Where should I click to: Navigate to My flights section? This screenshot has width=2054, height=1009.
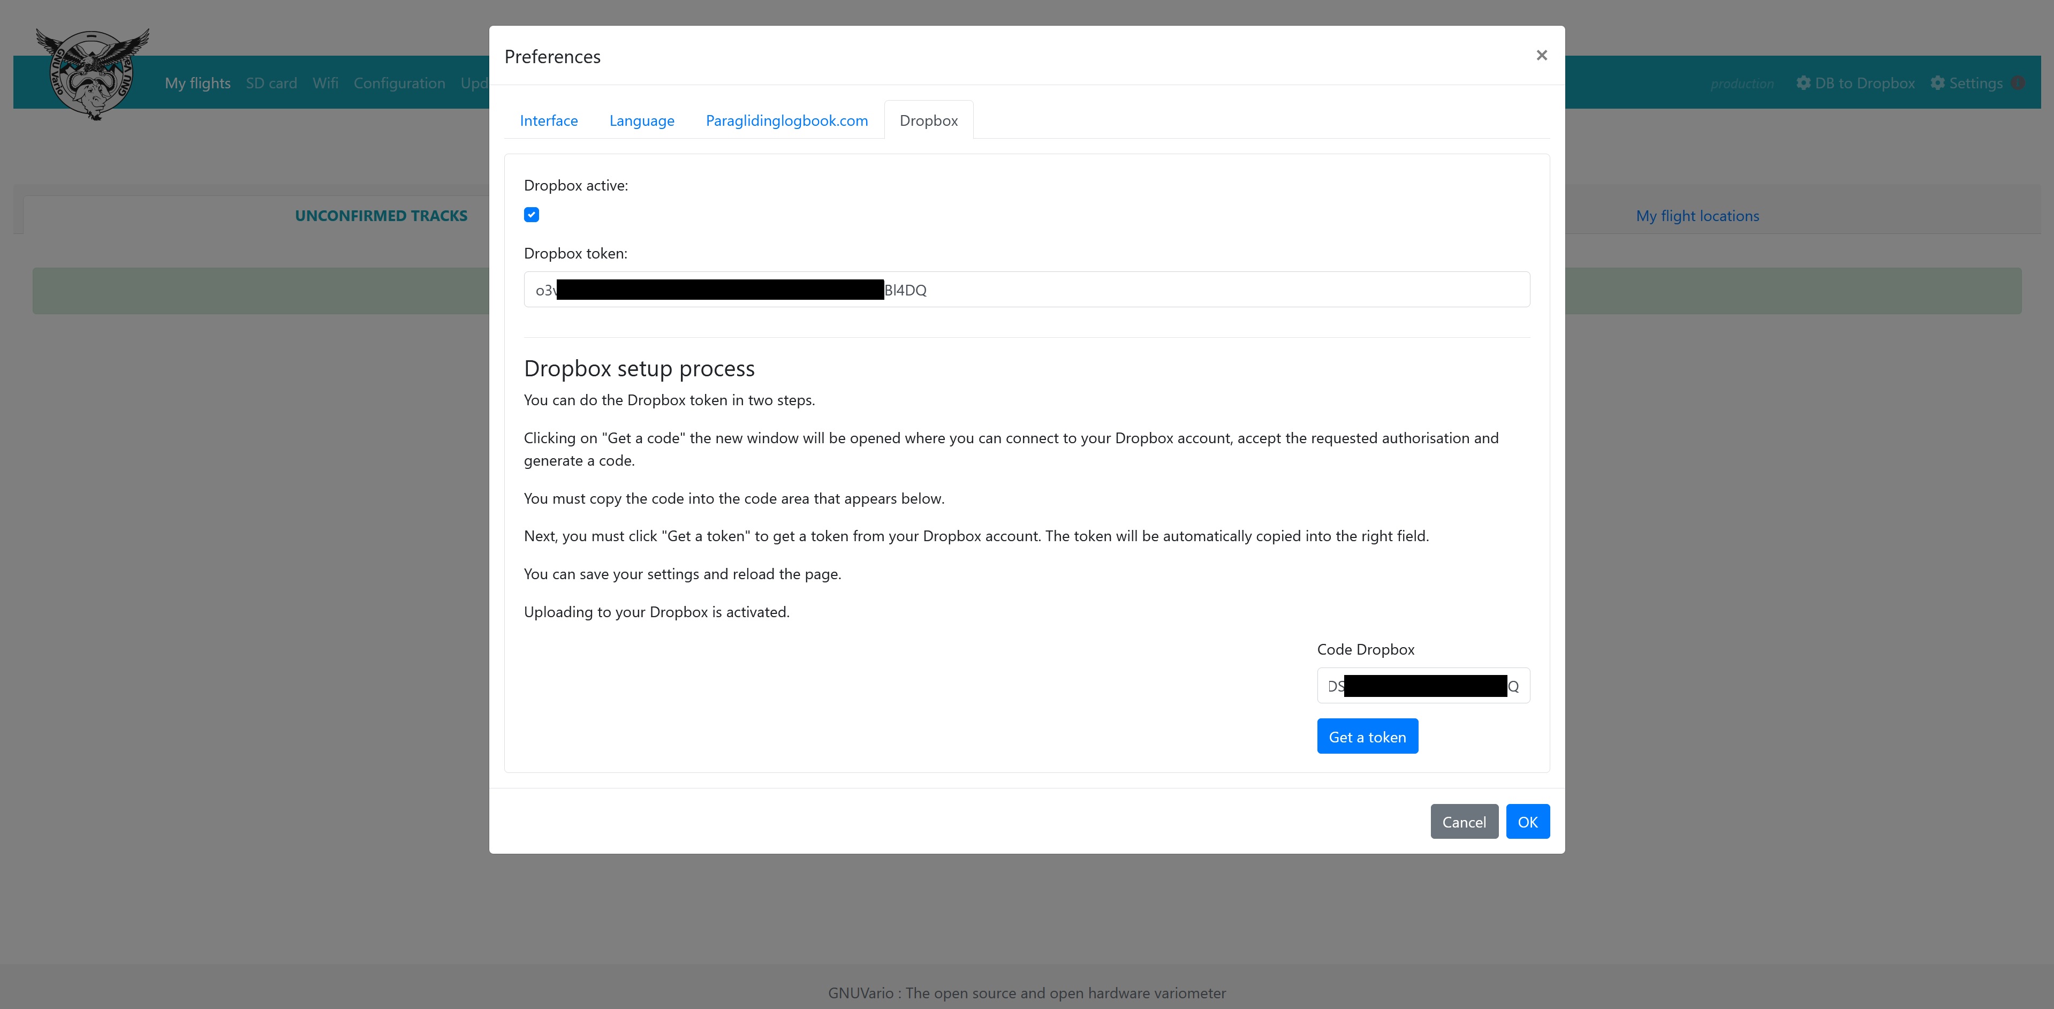click(196, 82)
